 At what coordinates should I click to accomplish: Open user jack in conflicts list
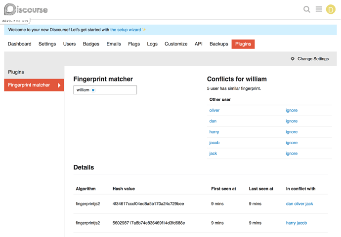pos(213,154)
